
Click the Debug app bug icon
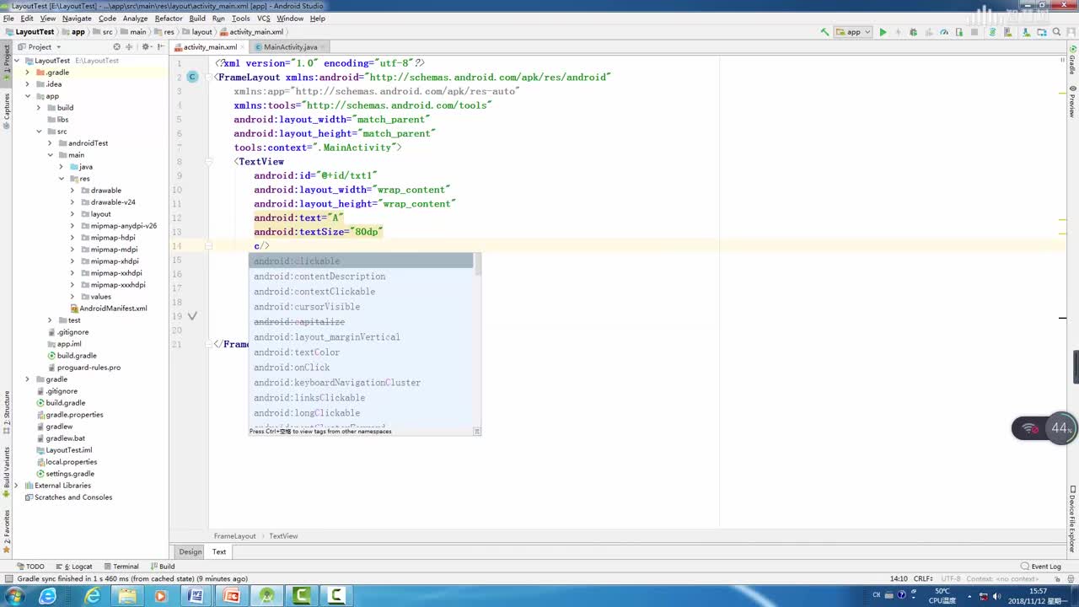pos(913,32)
